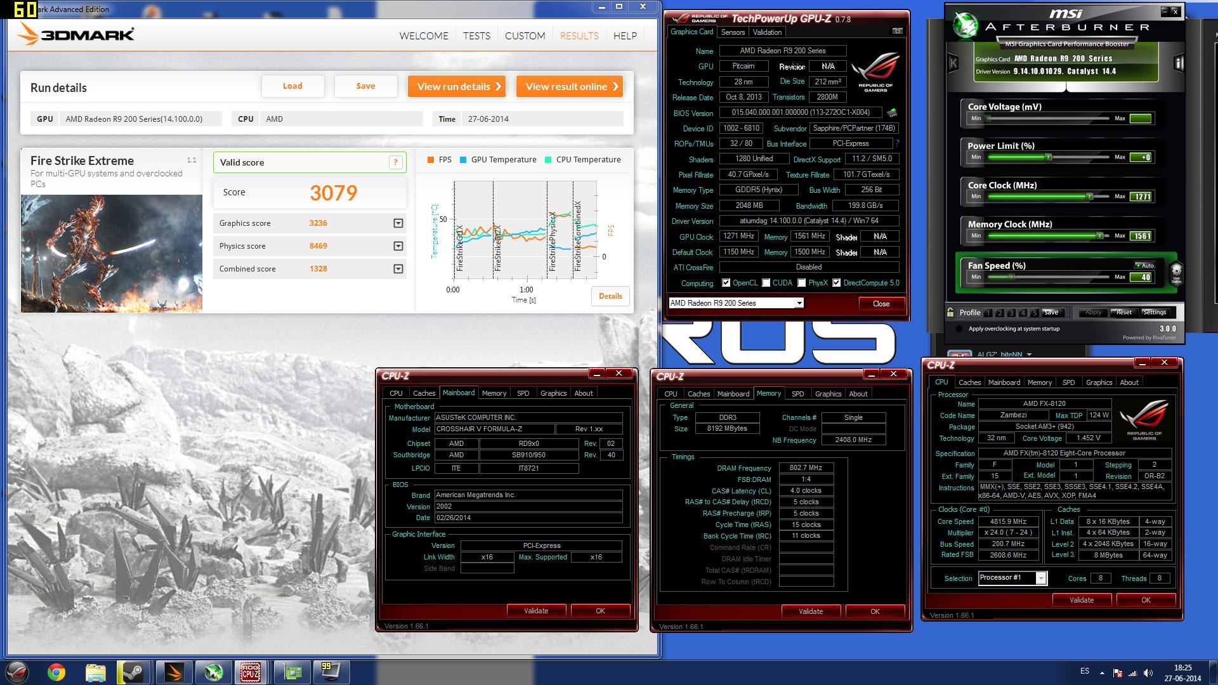Open Caches tab in rightmost CPU-Z window
Image resolution: width=1218 pixels, height=685 pixels.
pyautogui.click(x=969, y=382)
